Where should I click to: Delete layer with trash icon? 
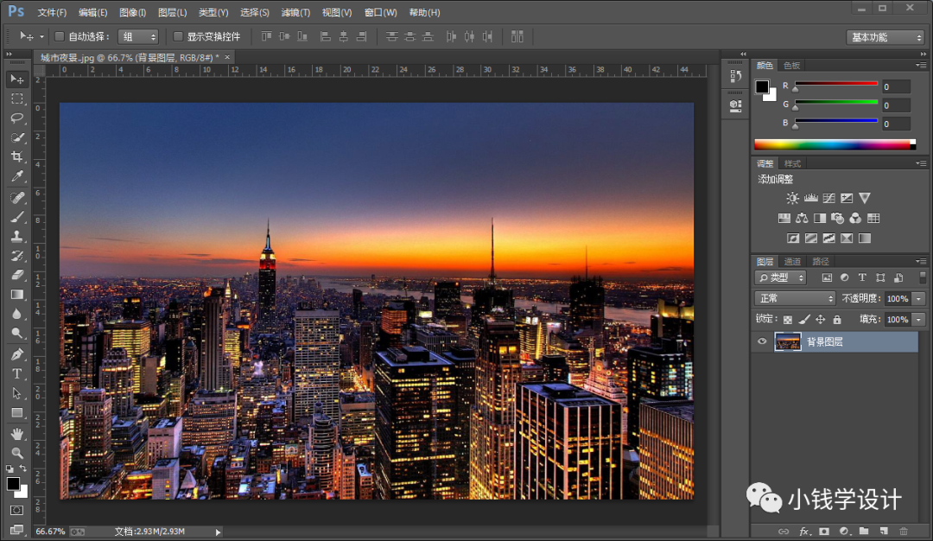[904, 531]
